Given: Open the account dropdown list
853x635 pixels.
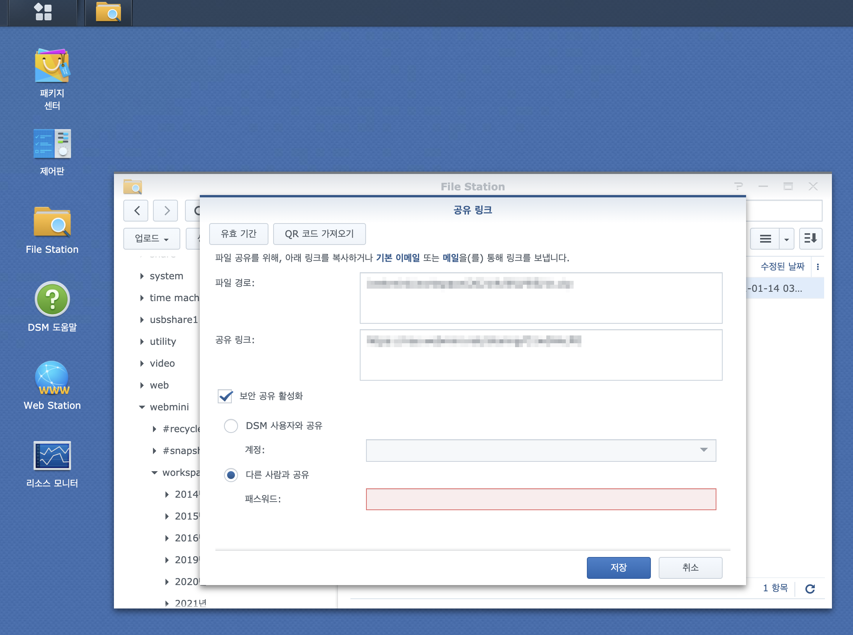Looking at the screenshot, I should click(x=704, y=450).
